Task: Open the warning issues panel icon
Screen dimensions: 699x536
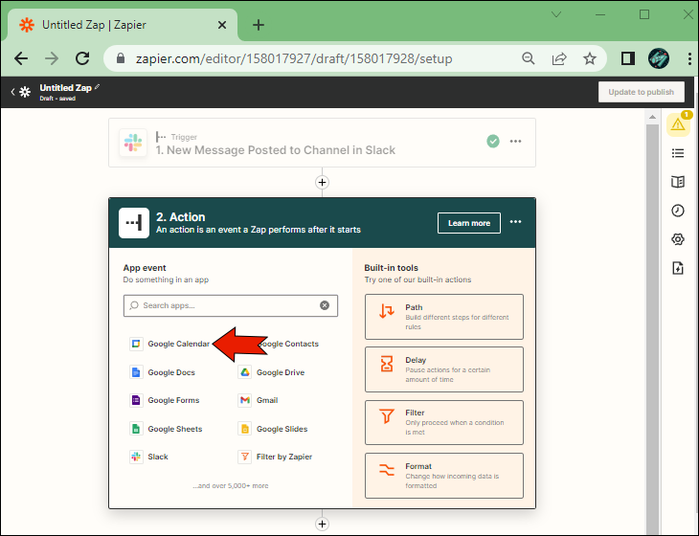Action: click(x=678, y=124)
